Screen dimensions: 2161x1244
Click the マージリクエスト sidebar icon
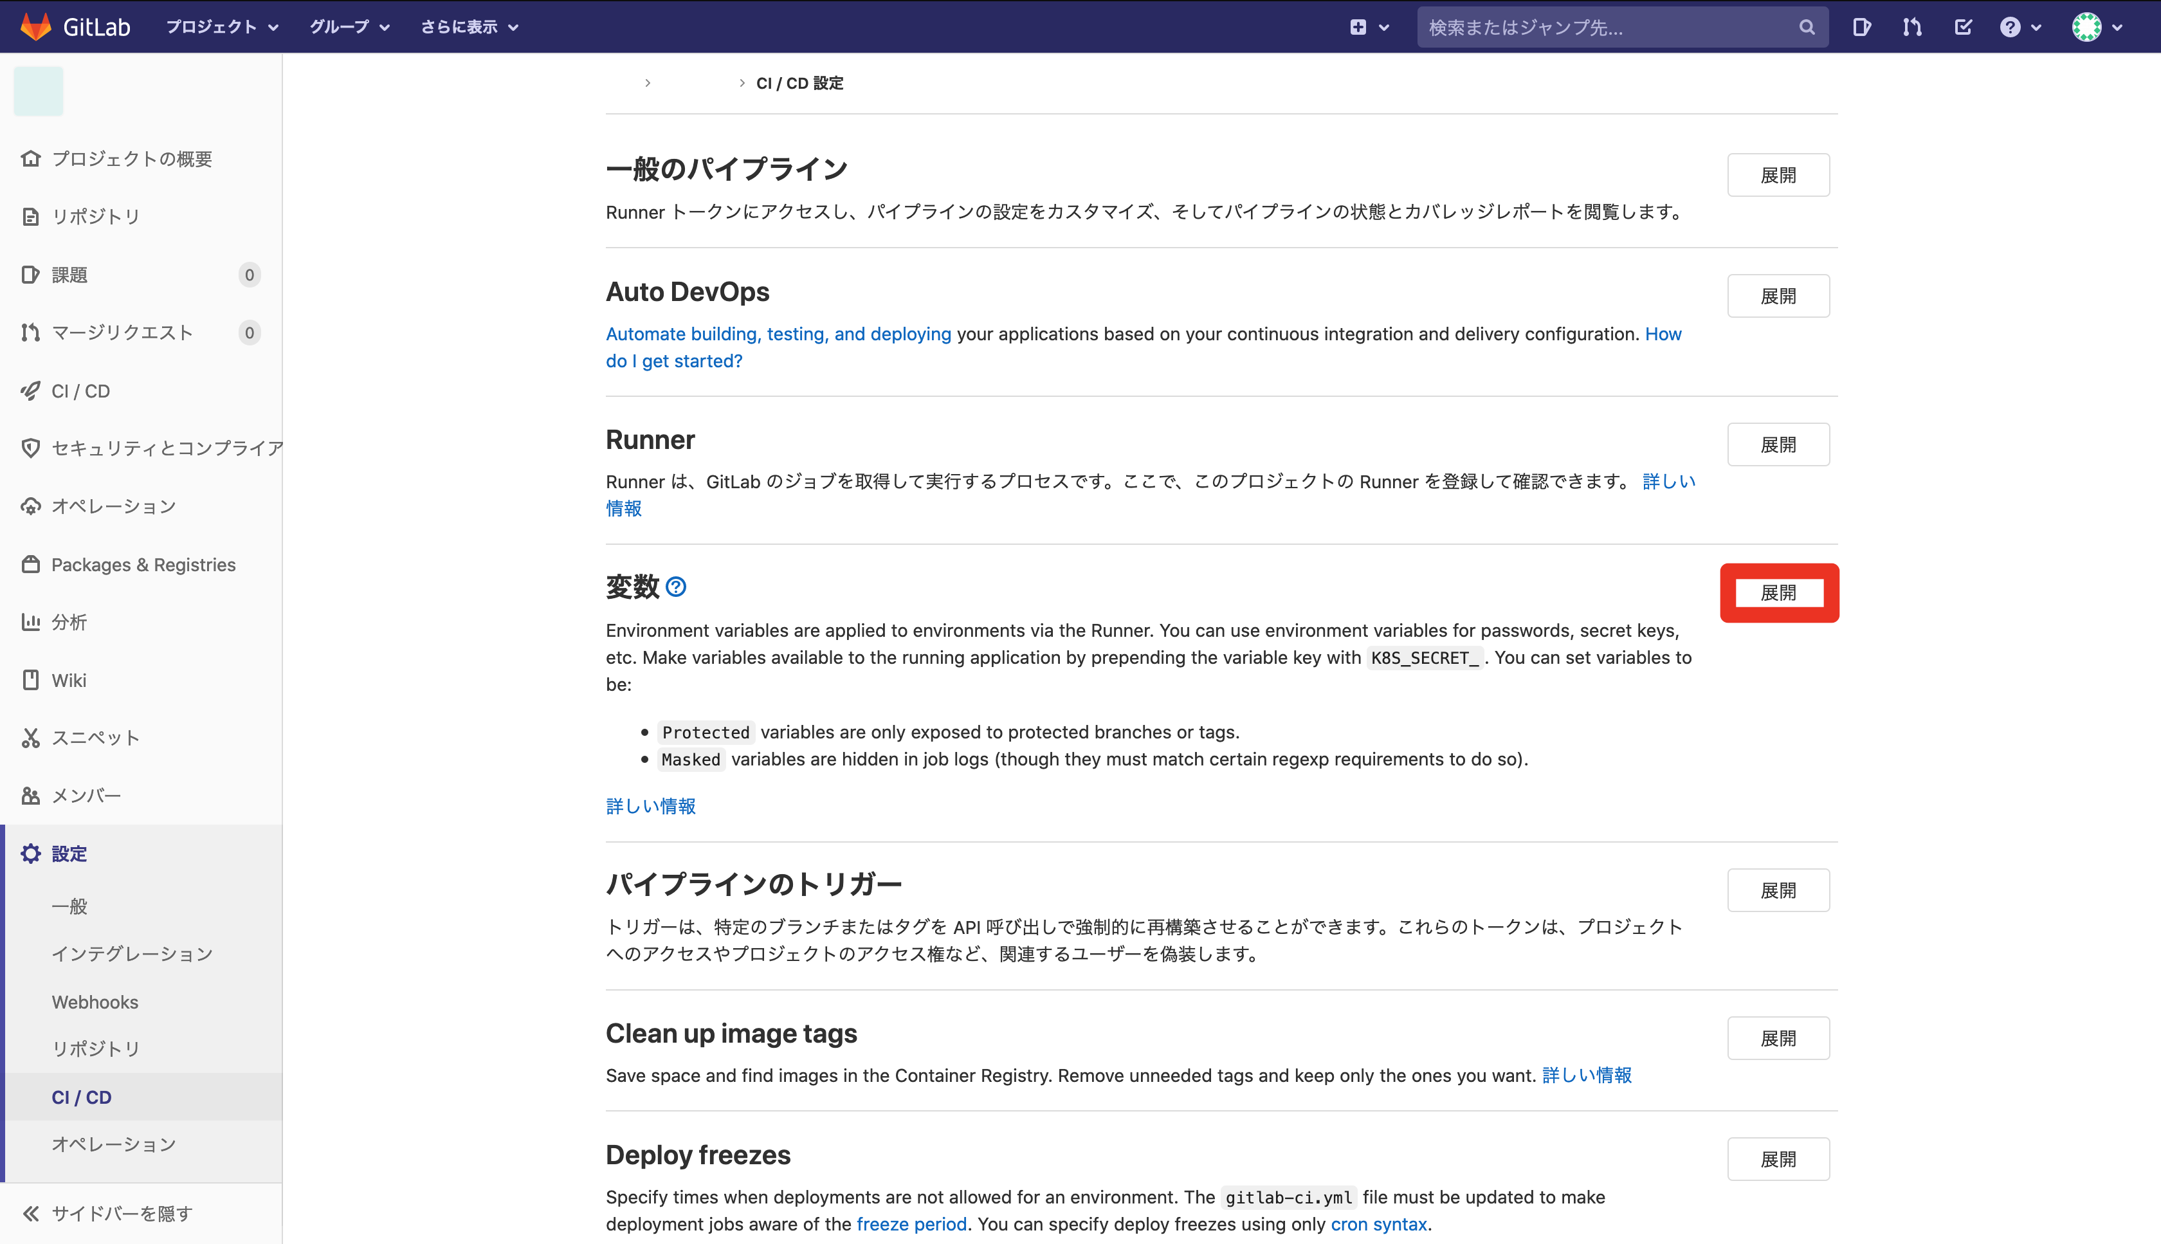pos(31,333)
